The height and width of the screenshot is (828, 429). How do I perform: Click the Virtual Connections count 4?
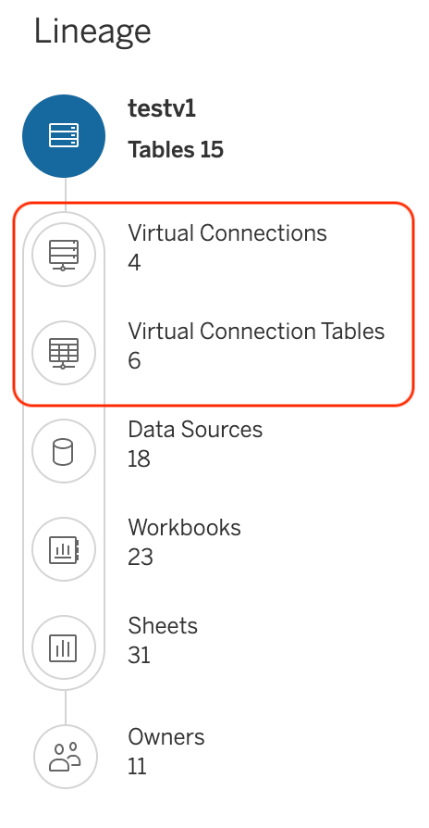(x=134, y=262)
